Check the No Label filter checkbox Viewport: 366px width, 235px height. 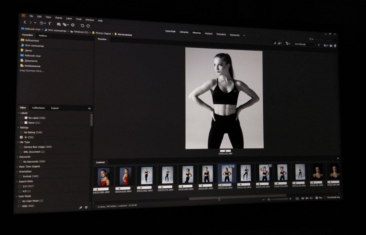tap(22, 118)
